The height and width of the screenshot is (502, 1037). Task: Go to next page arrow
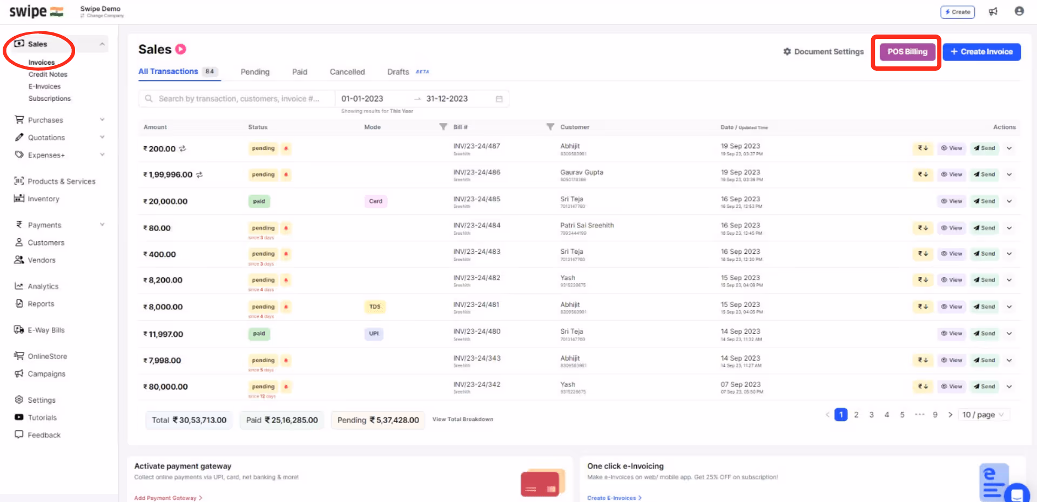950,415
